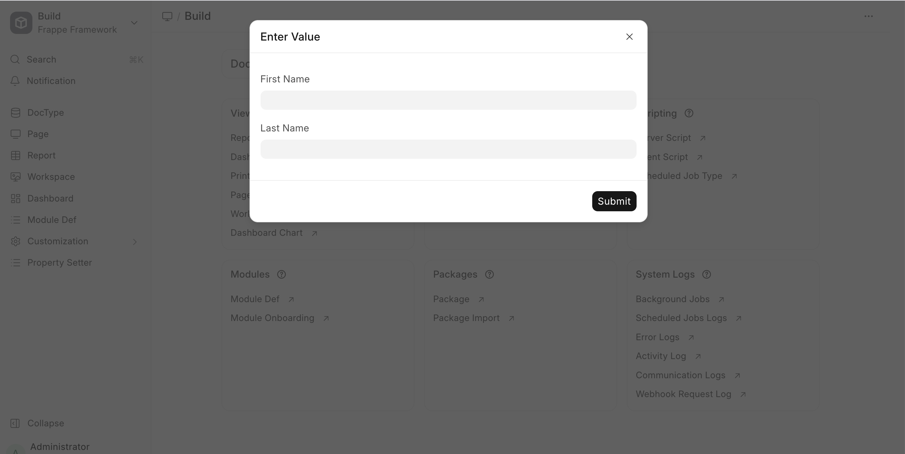
Task: Expand the Customization sidebar section
Action: pyautogui.click(x=135, y=241)
